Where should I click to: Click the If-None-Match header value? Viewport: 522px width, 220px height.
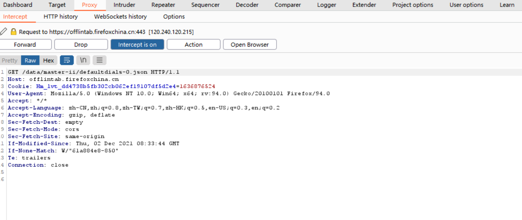90,151
